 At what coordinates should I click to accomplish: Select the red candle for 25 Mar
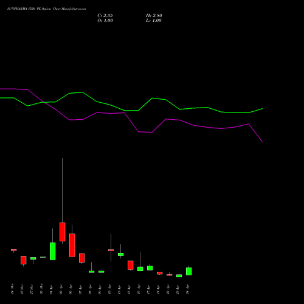(24, 260)
